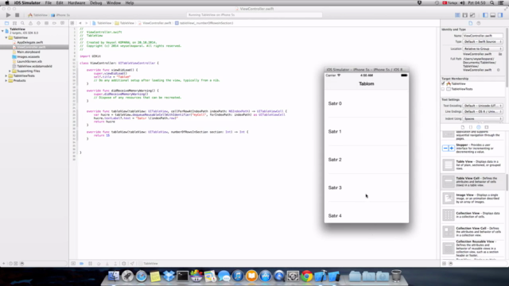Select AppDelegate.swift in navigator
Screen dimensions: 509x286
[x=29, y=42]
